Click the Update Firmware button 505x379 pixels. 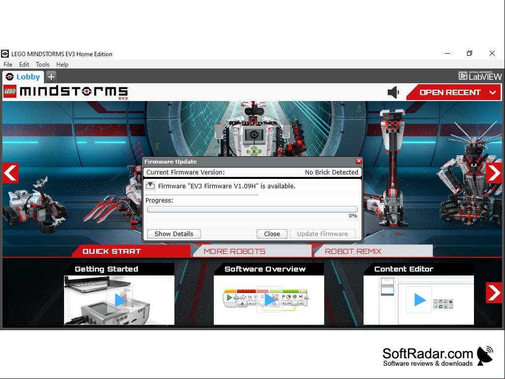pos(322,234)
